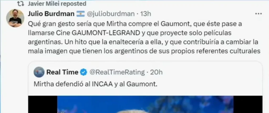269x113 pixels.
Task: Click tweet line mentioning referentes culturales
Action: (x=144, y=51)
